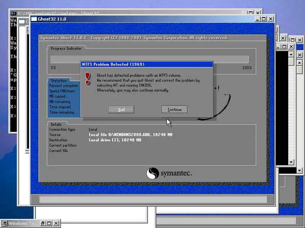The height and width of the screenshot is (228, 305).
Task: Click the '100%' progress end label
Action: [247, 68]
